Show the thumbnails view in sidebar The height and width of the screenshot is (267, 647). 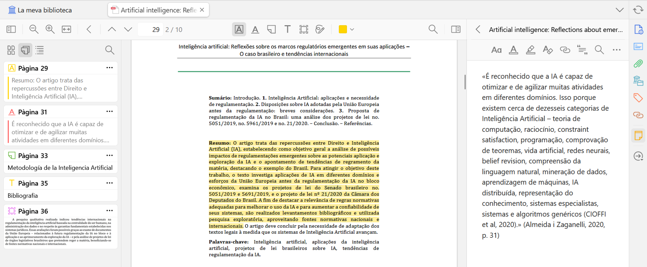coord(11,50)
